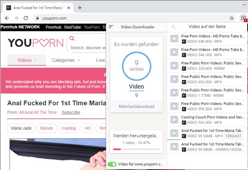The width and height of the screenshot is (248, 170).
Task: Click the video player thumbnail
Action: click(58, 154)
